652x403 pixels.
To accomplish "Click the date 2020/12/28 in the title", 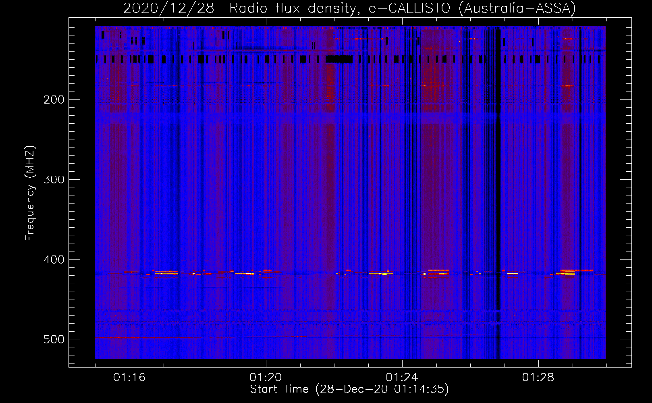I will pos(168,8).
